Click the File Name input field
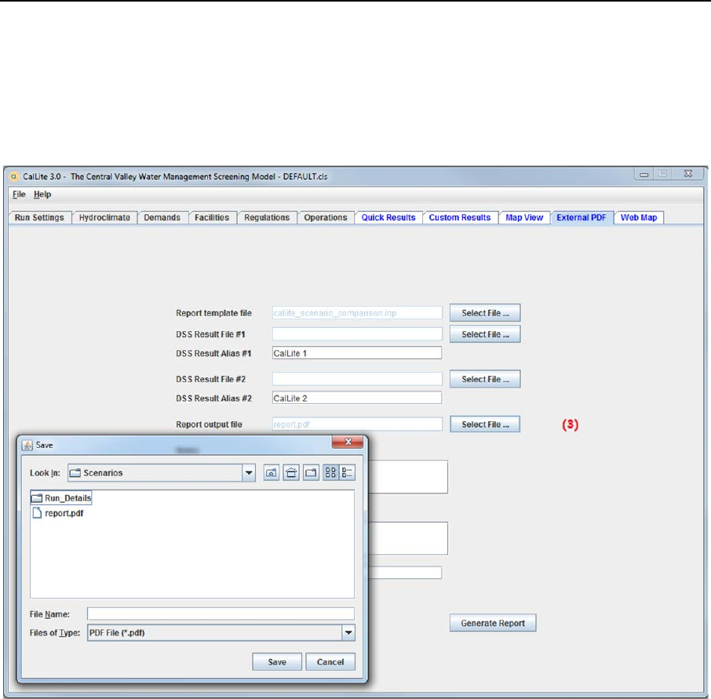 click(x=221, y=613)
